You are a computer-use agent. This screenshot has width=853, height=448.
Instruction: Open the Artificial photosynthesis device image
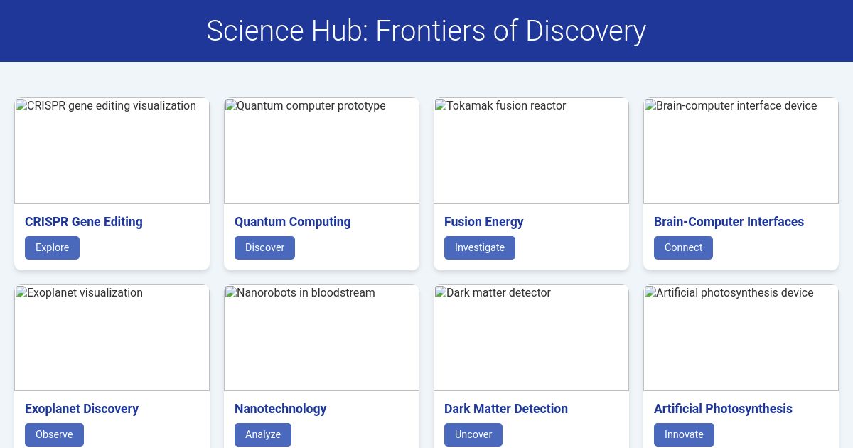[x=741, y=338]
